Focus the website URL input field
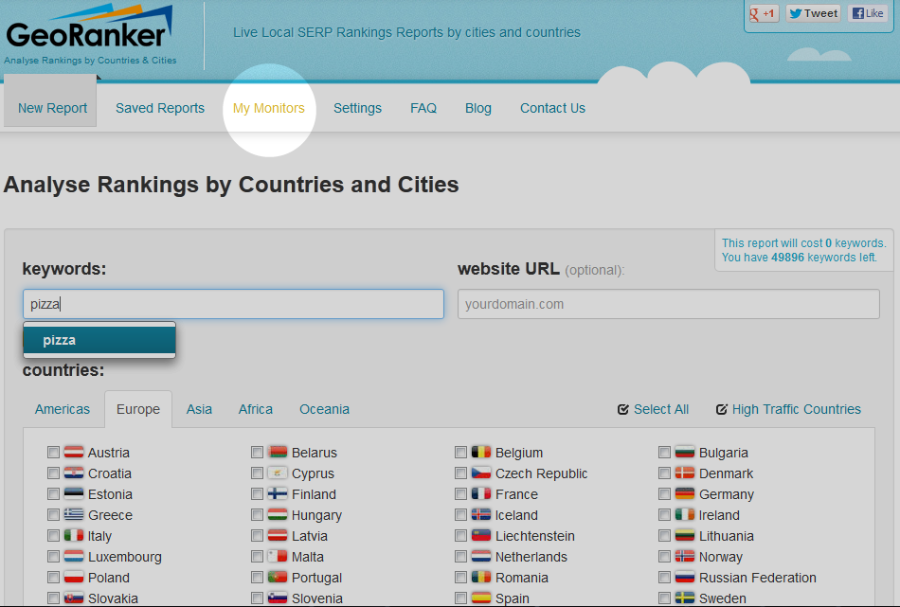 (x=668, y=304)
